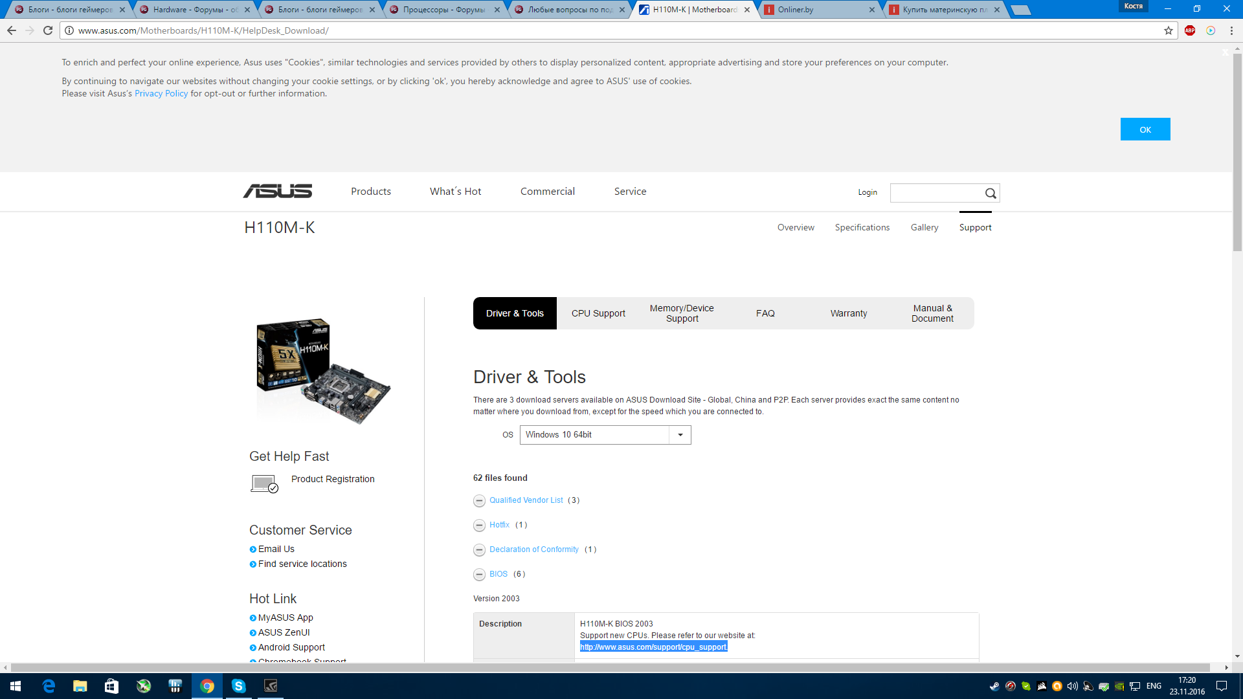Viewport: 1243px width, 699px height.
Task: Click the browser forward arrow
Action: coord(30,30)
